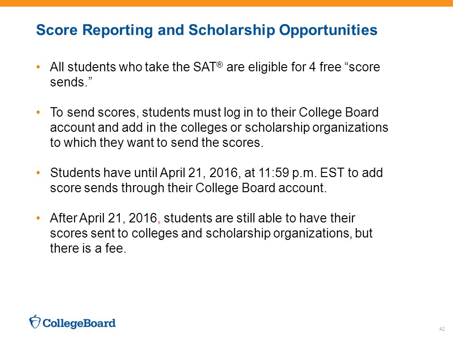Click the phrase "there is a fee."
The height and width of the screenshot is (340, 453).
88,248
